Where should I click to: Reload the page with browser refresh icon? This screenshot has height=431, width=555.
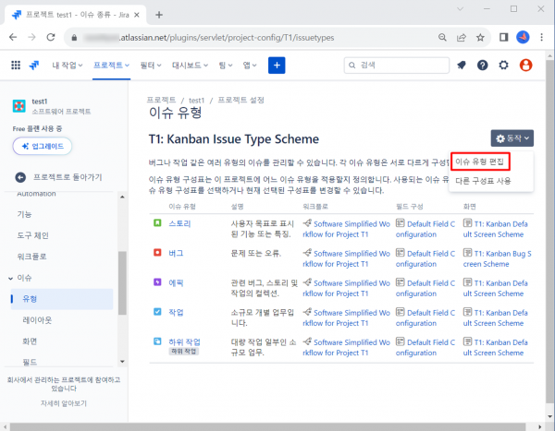pyautogui.click(x=55, y=37)
